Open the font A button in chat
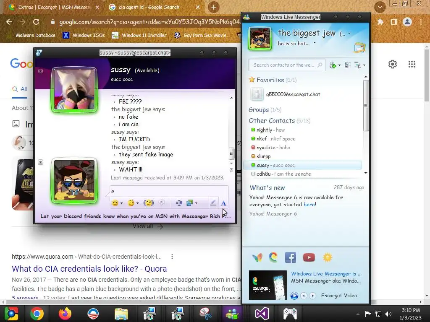 point(223,203)
